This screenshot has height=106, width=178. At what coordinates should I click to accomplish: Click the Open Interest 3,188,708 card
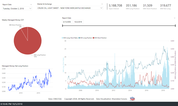pyautogui.click(x=115, y=7)
